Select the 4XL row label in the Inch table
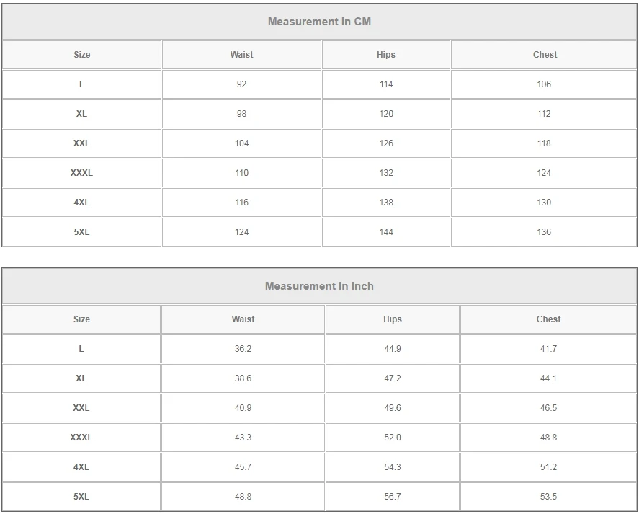The height and width of the screenshot is (514, 639). [81, 467]
